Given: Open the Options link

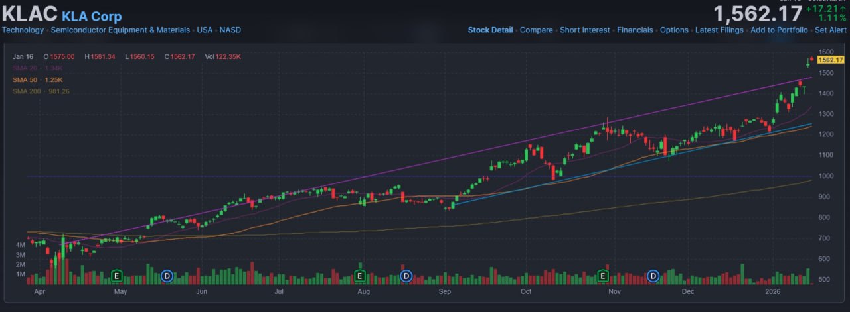Looking at the screenshot, I should click(x=674, y=30).
